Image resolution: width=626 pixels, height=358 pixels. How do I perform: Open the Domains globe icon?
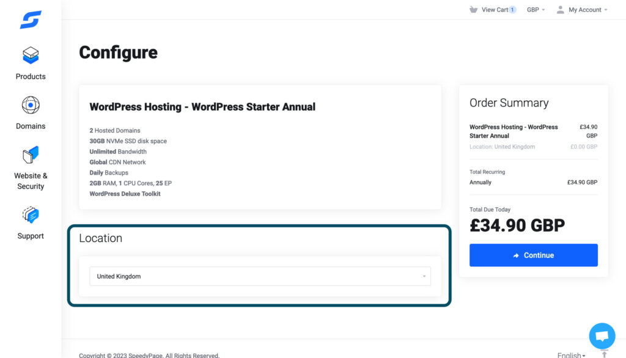click(x=31, y=106)
